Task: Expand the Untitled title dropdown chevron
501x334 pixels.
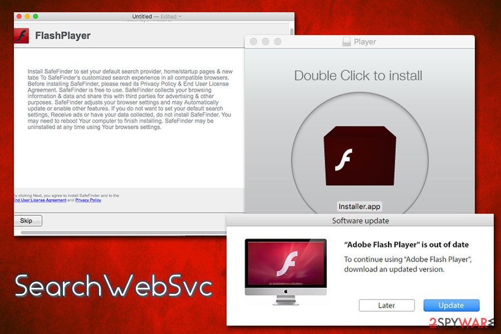Action: pyautogui.click(x=180, y=16)
